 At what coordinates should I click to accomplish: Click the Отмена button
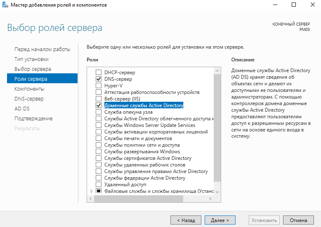[298, 220]
